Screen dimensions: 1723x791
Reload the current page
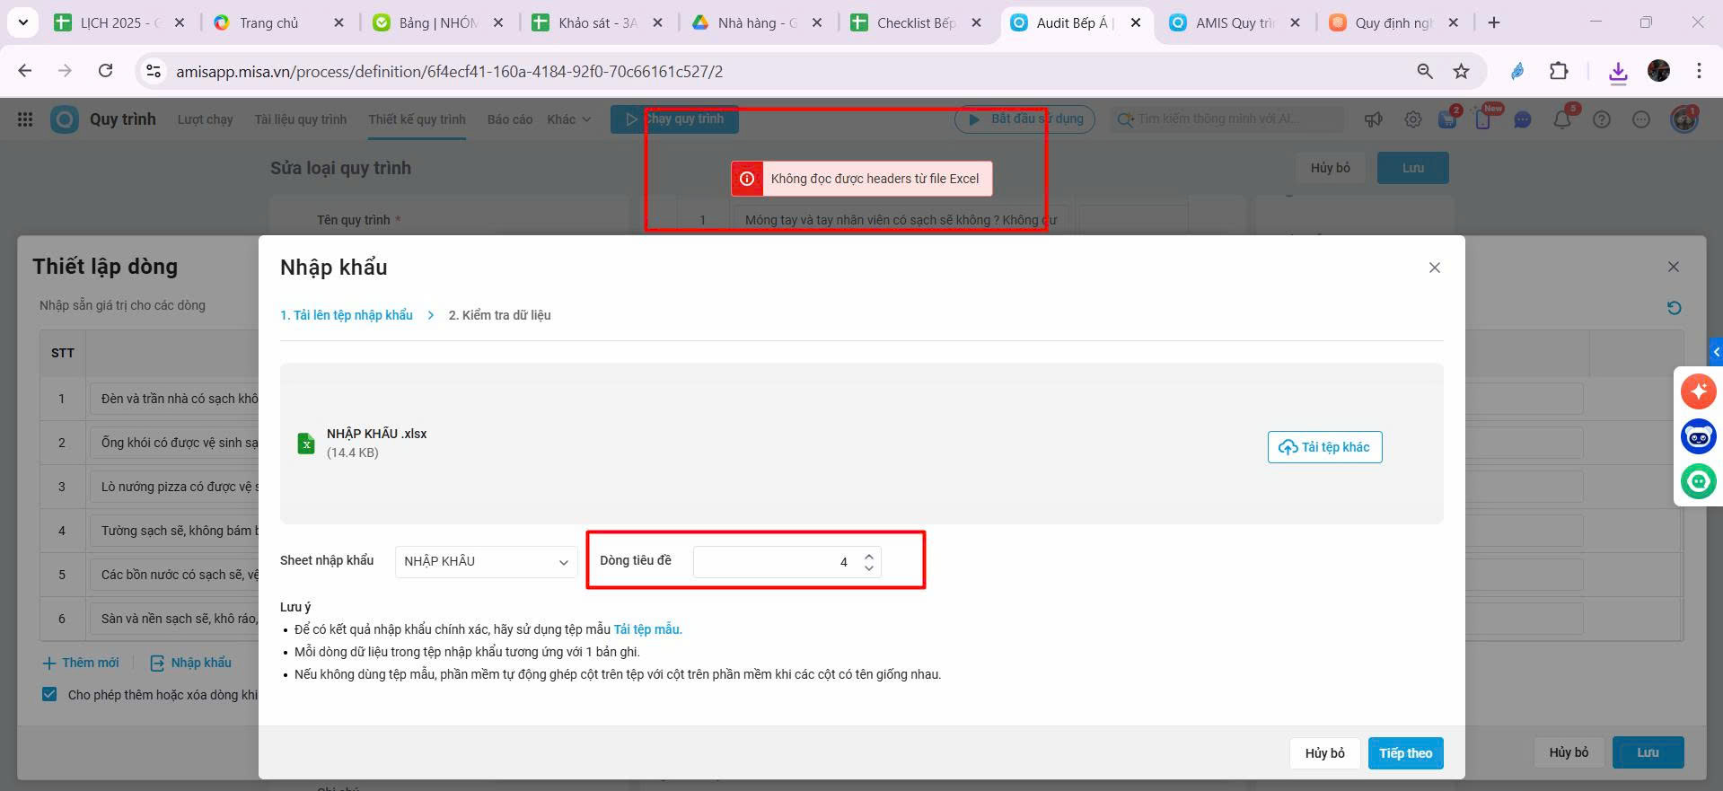coord(105,71)
